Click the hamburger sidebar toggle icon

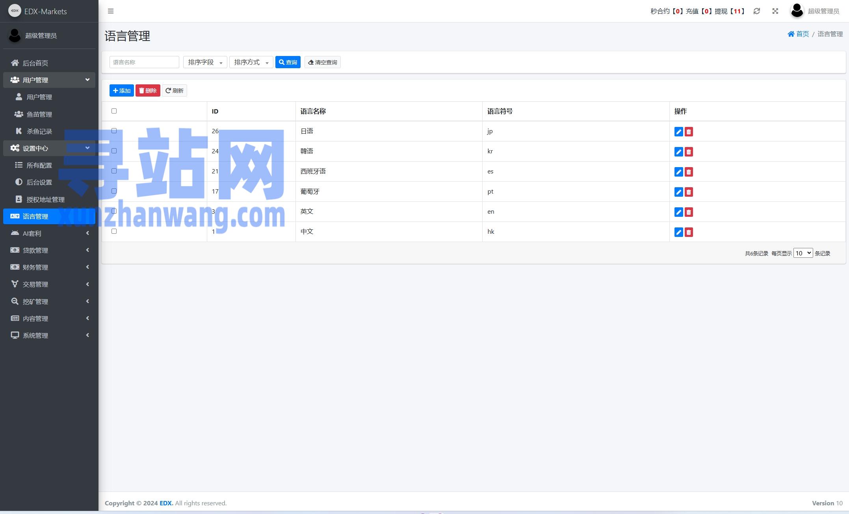coord(111,11)
